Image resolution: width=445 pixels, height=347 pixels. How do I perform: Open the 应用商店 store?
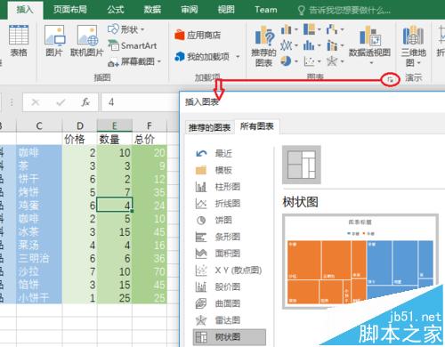[x=198, y=36]
